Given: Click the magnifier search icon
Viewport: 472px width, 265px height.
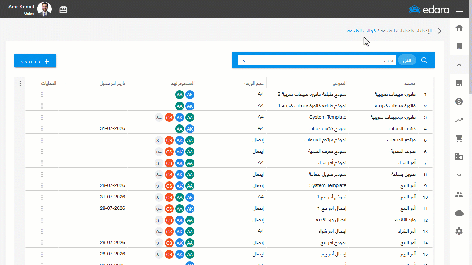Looking at the screenshot, I should click(424, 60).
